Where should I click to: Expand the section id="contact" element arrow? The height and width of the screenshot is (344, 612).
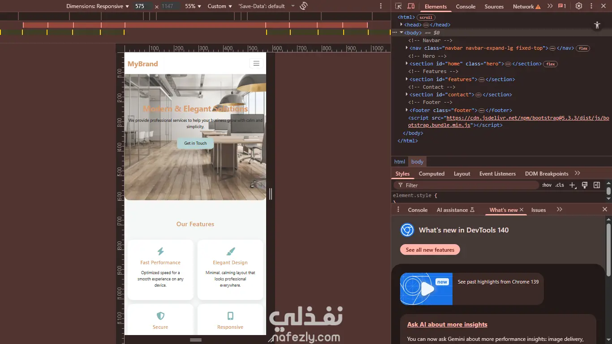tap(407, 95)
